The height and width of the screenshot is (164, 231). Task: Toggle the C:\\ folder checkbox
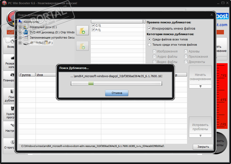(93, 25)
